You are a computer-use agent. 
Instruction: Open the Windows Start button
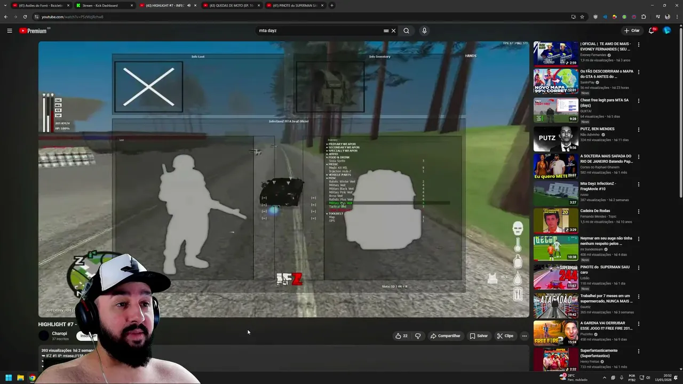[x=9, y=378]
